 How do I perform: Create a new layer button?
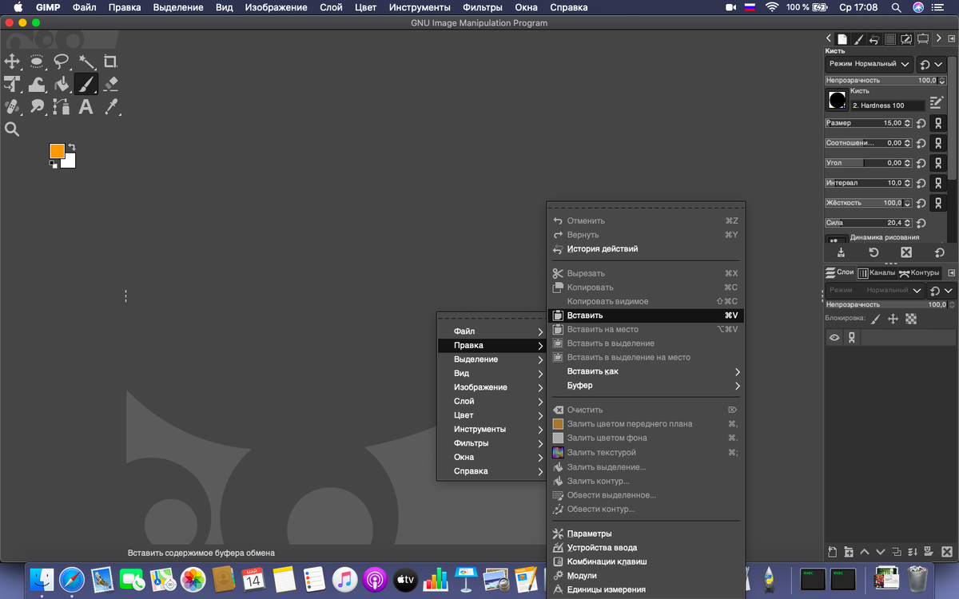click(x=832, y=552)
